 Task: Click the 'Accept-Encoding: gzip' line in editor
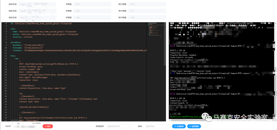[x=31, y=67]
